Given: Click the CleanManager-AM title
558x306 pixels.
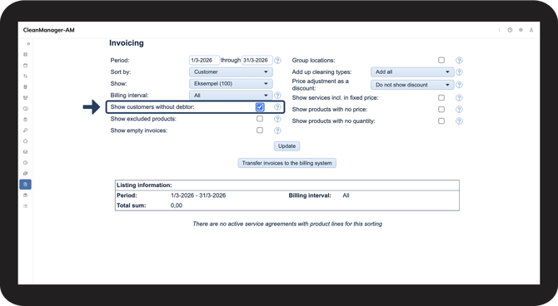Looking at the screenshot, I should pos(49,30).
